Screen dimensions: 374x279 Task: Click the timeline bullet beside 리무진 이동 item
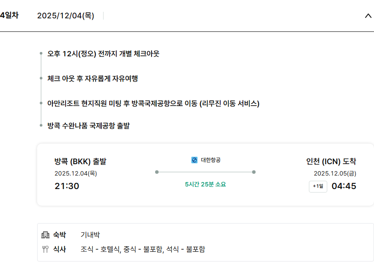tap(41, 103)
